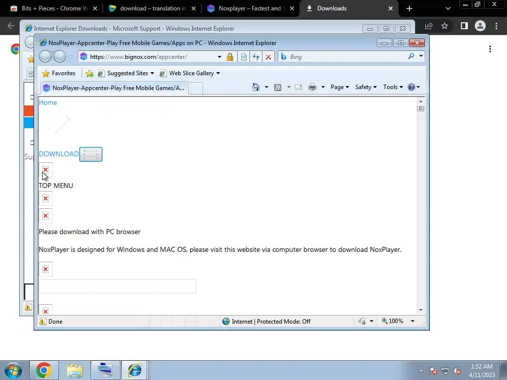Screen dimensions: 507x380
Task: Open the Safety menu
Action: 366,87
